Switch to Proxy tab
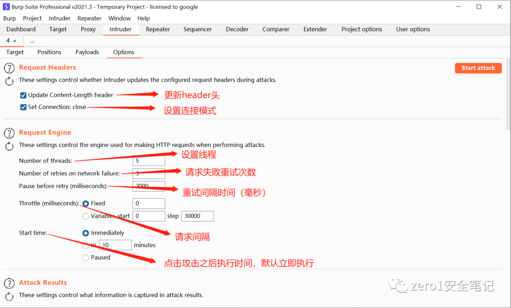 point(88,29)
